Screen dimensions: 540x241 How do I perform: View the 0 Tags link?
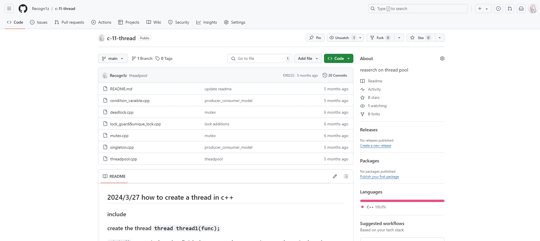pos(164,58)
